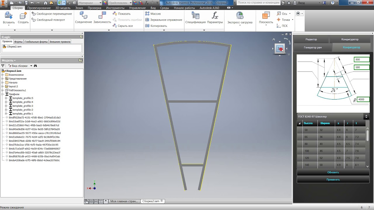Switch to the Редактор tab
The height and width of the screenshot is (210, 374).
[311, 39]
